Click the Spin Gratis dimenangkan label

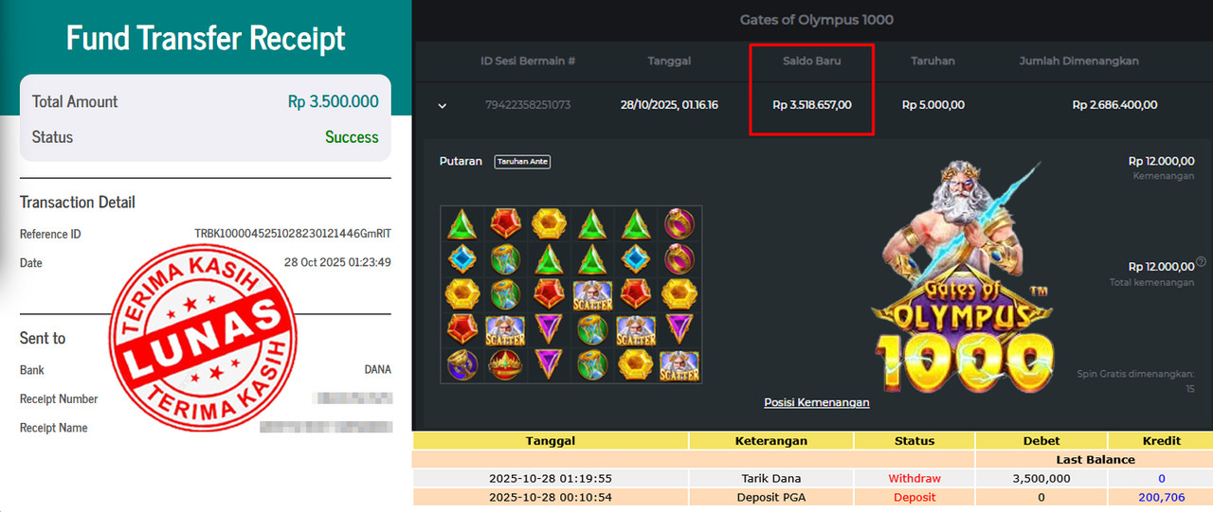coord(1135,375)
